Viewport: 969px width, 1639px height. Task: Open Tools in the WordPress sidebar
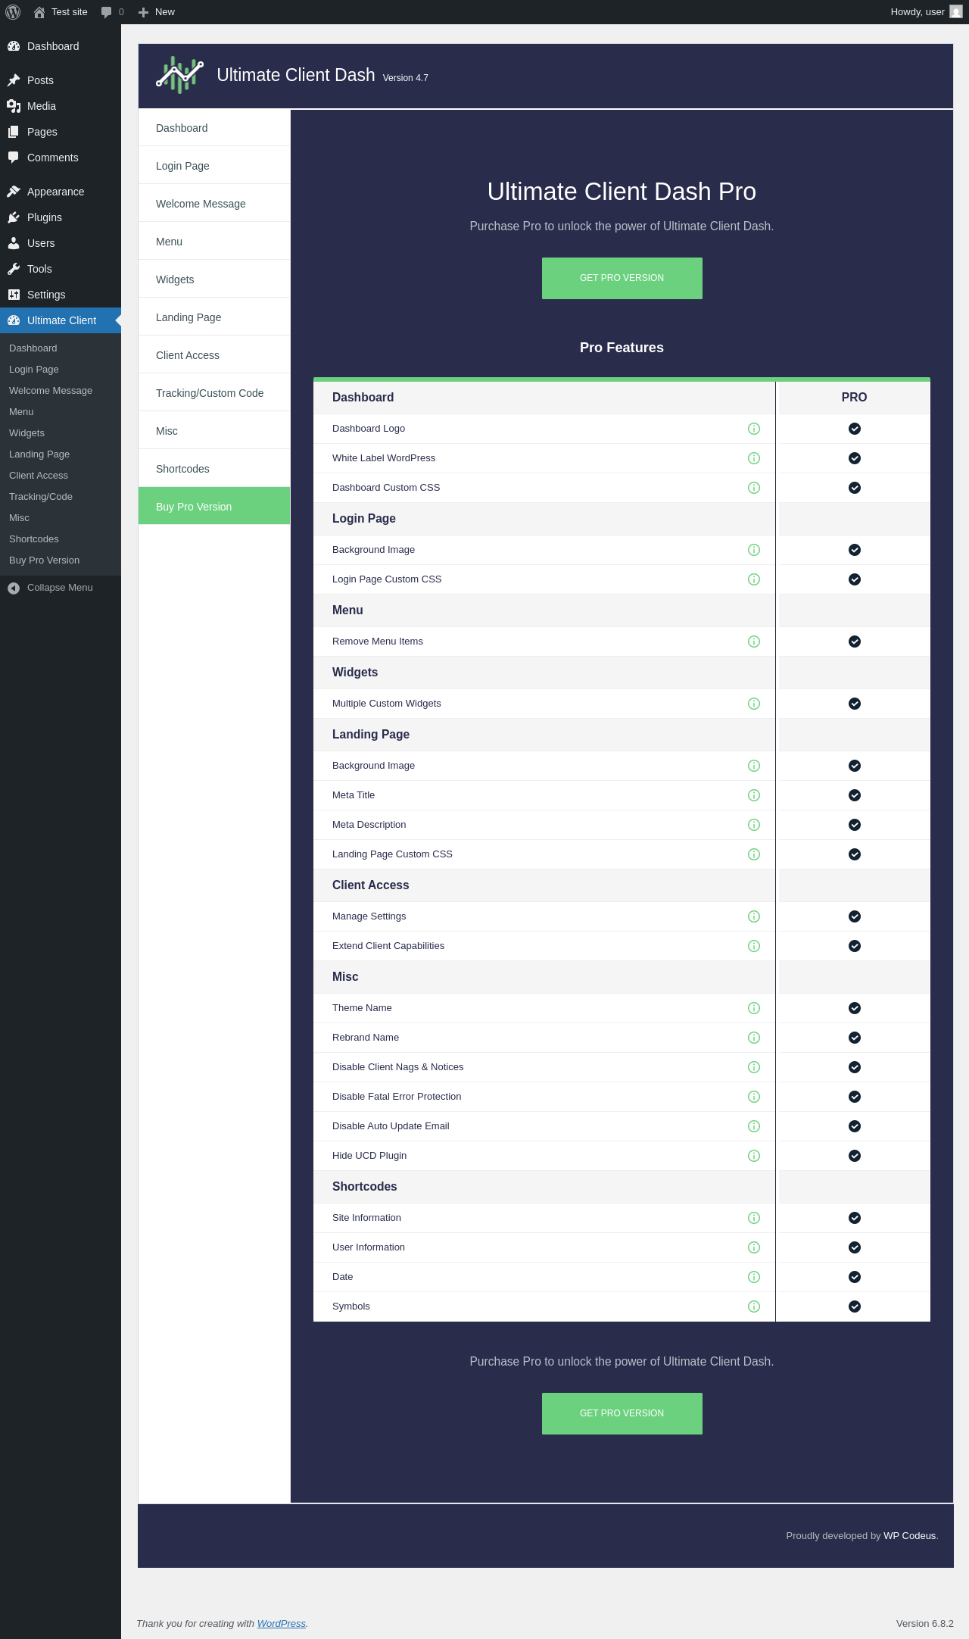click(x=61, y=269)
